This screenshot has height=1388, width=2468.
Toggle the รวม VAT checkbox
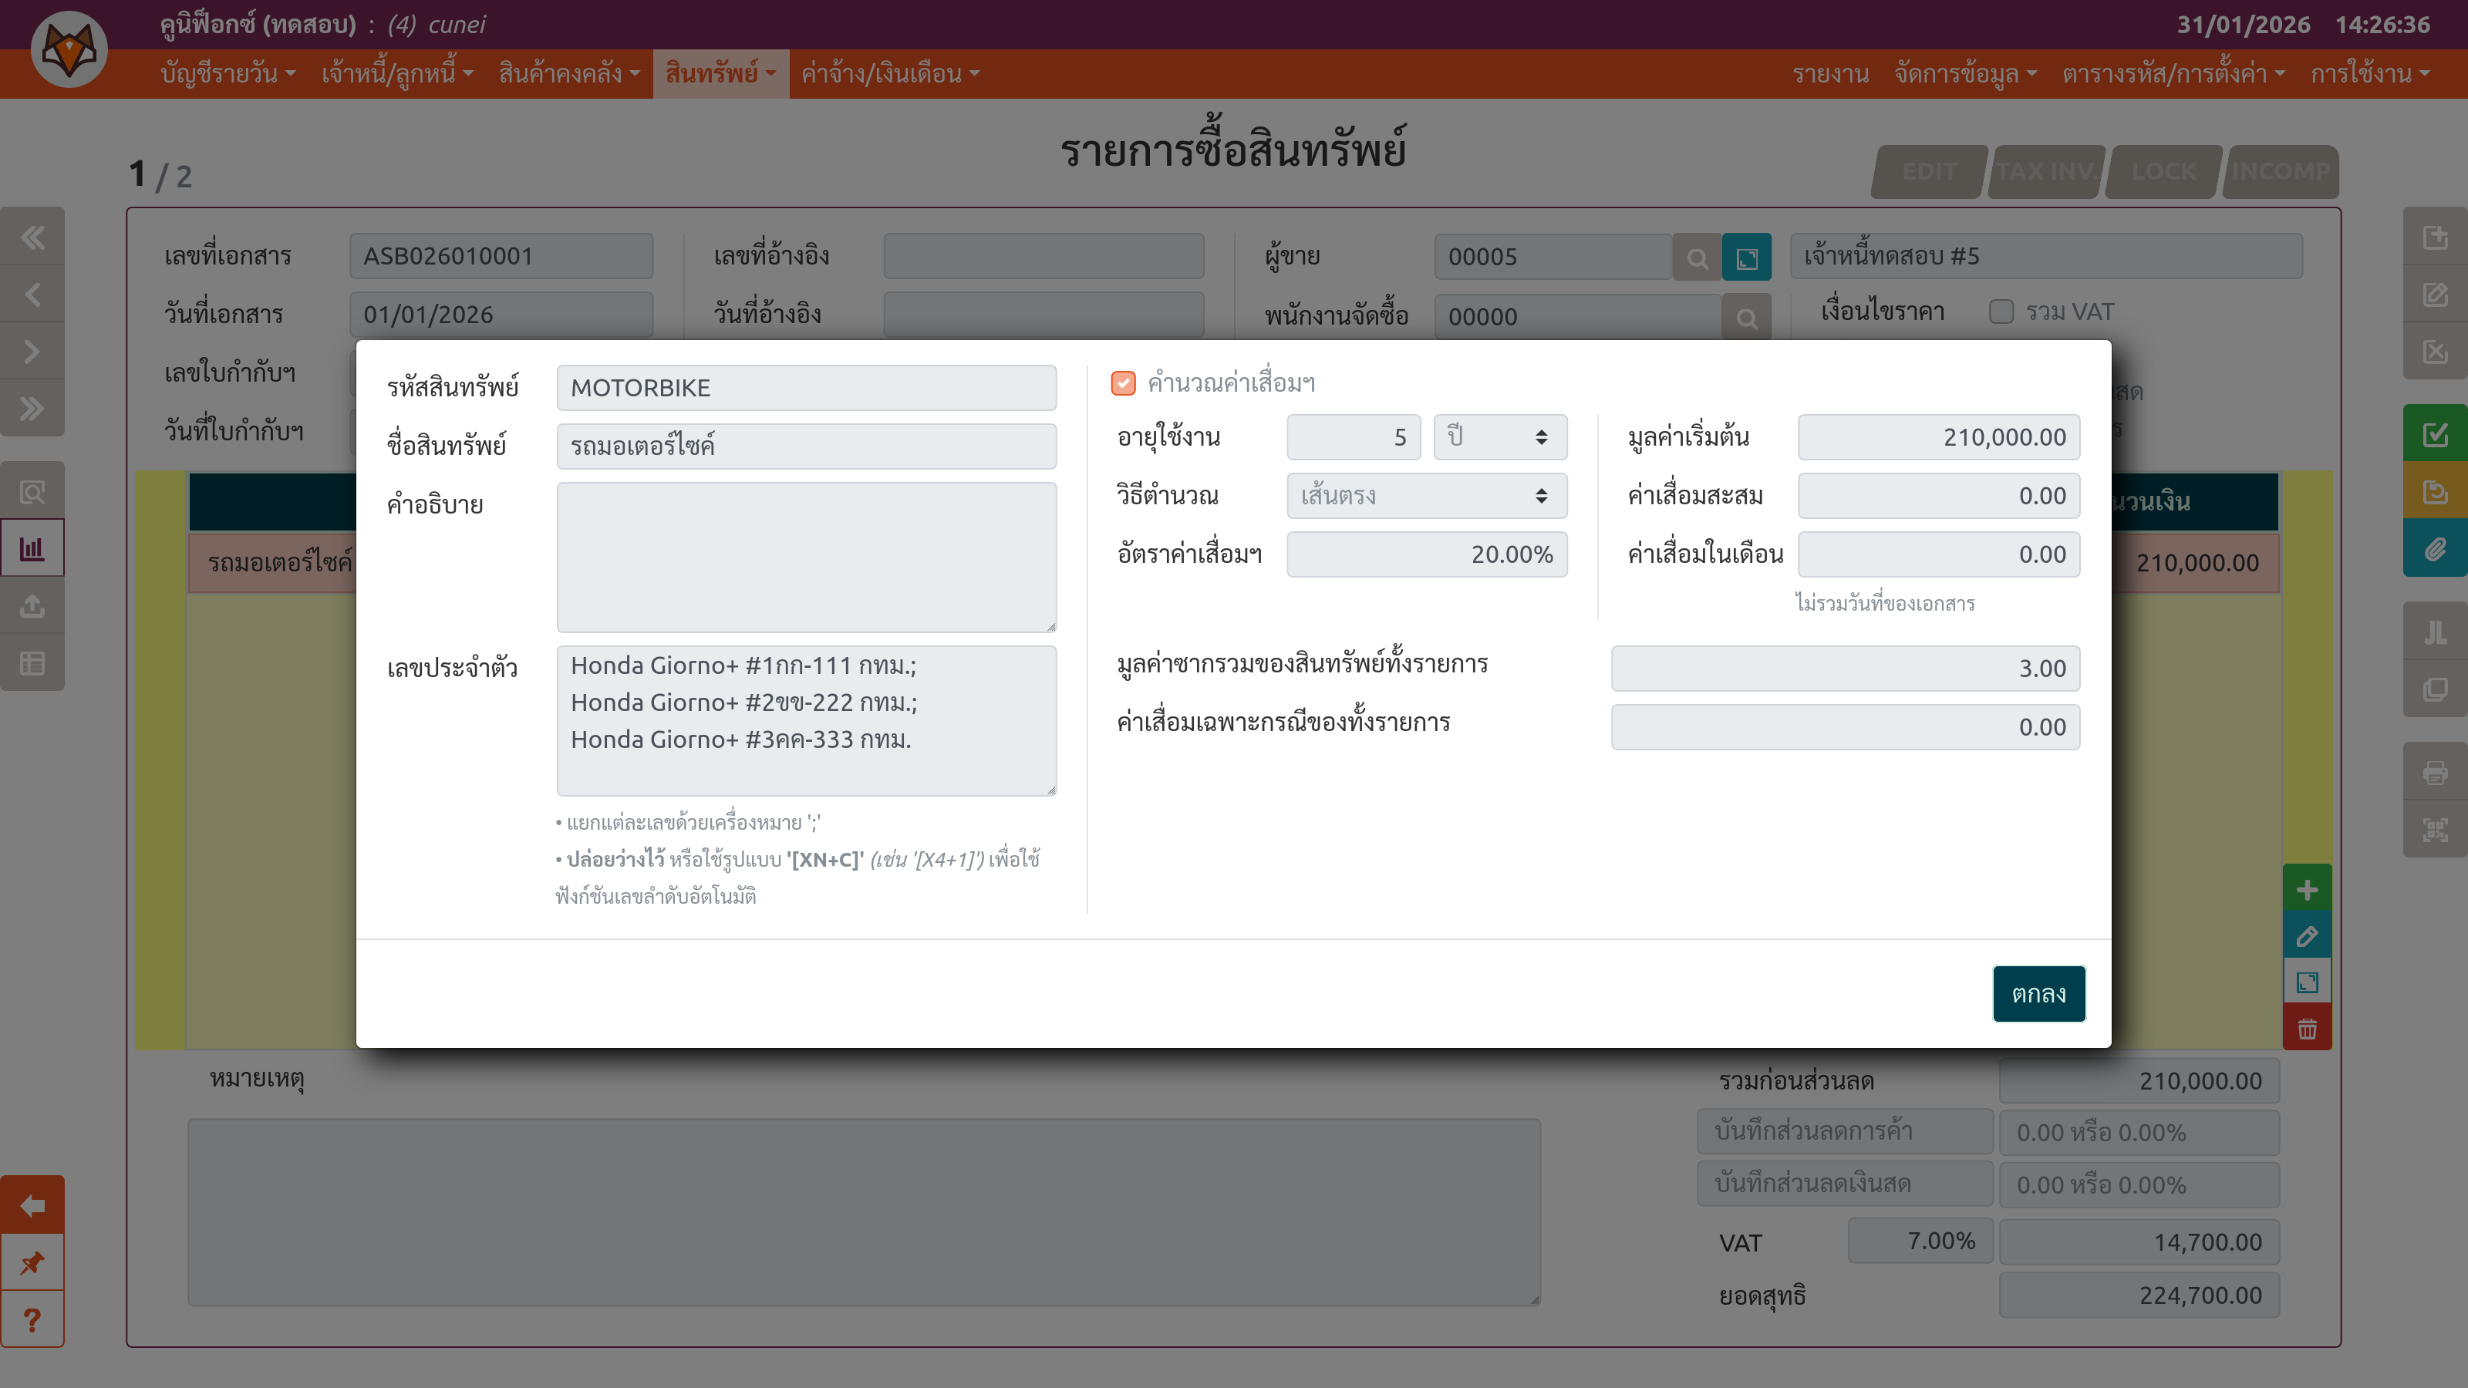[2001, 312]
